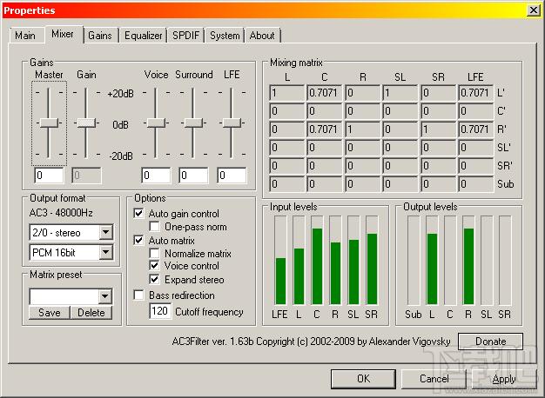The width and height of the screenshot is (545, 398).
Task: Click the Gain slider handle
Action: click(86, 123)
